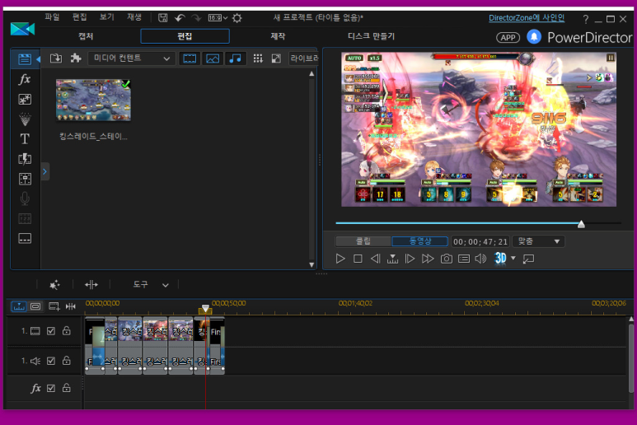The image size is (637, 425).
Task: Step to previous frame
Action: click(376, 259)
